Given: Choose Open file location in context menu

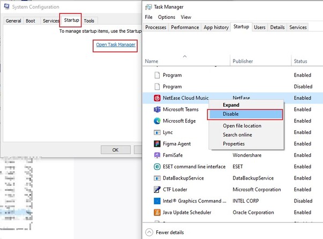Looking at the screenshot, I should (246, 126).
